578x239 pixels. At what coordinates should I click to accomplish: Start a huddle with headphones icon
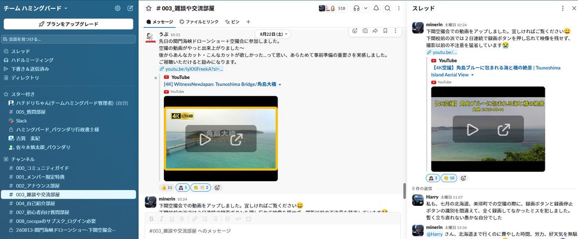pos(356,8)
